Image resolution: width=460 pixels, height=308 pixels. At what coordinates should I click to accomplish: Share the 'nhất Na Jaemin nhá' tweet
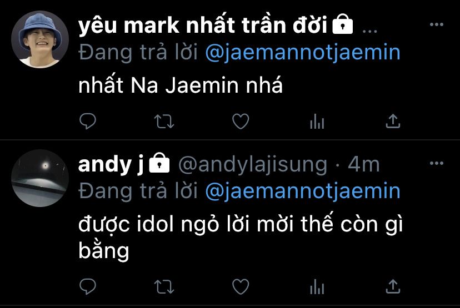pyautogui.click(x=393, y=121)
